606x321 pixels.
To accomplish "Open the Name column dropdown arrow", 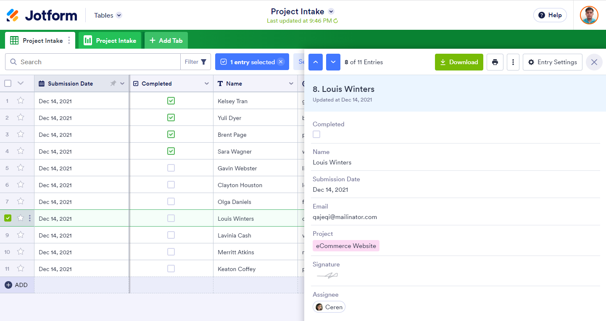I will [x=291, y=84].
